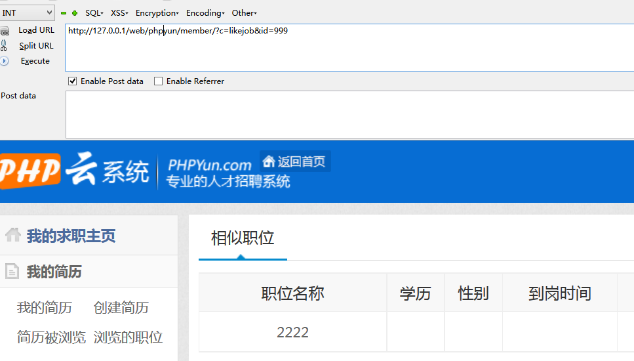Click the Split URL scissors icon
The height and width of the screenshot is (361, 634).
tap(4, 45)
